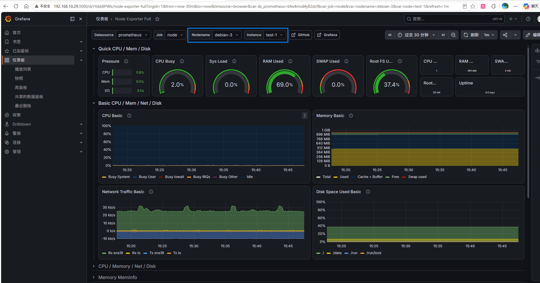Open the browser home page
Screen dimensions: 540x283
point(26,6)
